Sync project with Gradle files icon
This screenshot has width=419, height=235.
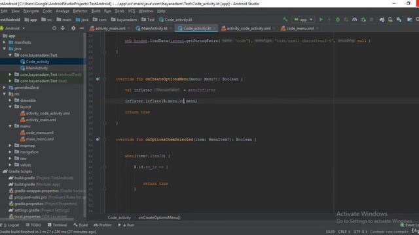(x=382, y=20)
